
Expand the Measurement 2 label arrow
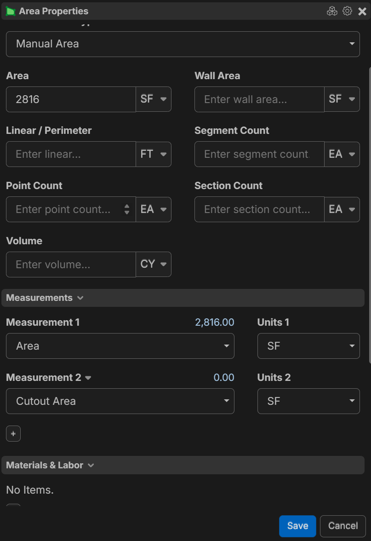[x=88, y=378]
